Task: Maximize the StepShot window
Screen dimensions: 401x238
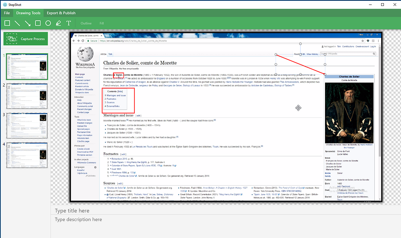Action: tap(383, 5)
